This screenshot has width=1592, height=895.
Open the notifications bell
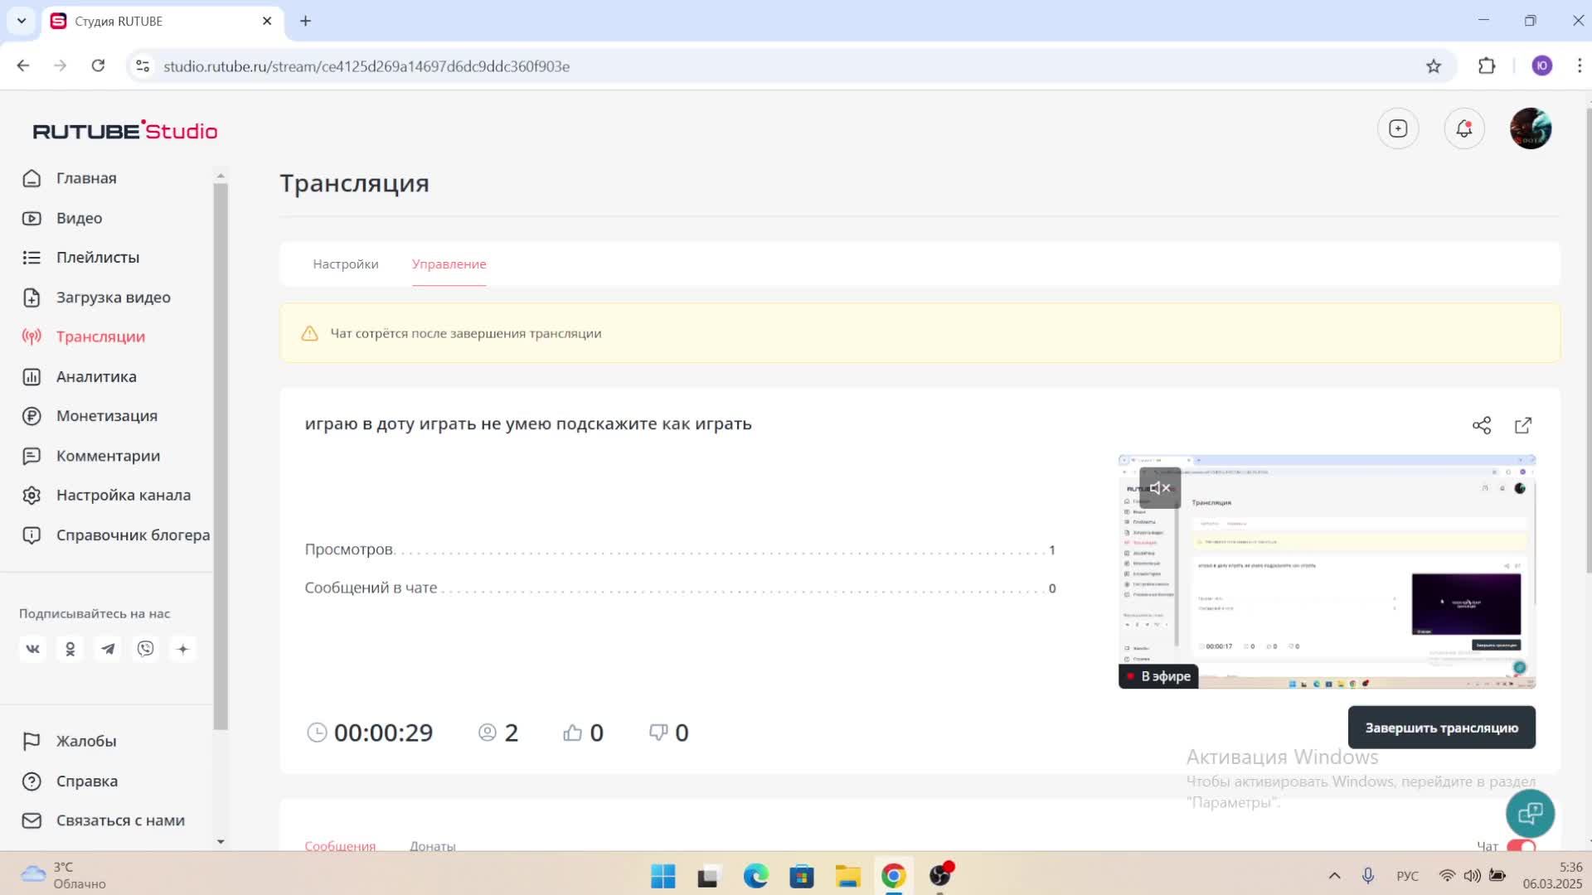pos(1463,129)
